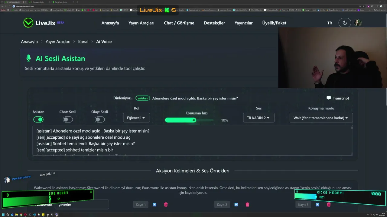The width and height of the screenshot is (387, 217).
Task: Click the transcript log text area
Action: click(193, 140)
